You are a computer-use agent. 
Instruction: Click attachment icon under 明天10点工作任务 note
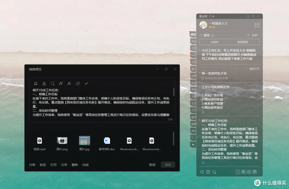click(x=203, y=162)
